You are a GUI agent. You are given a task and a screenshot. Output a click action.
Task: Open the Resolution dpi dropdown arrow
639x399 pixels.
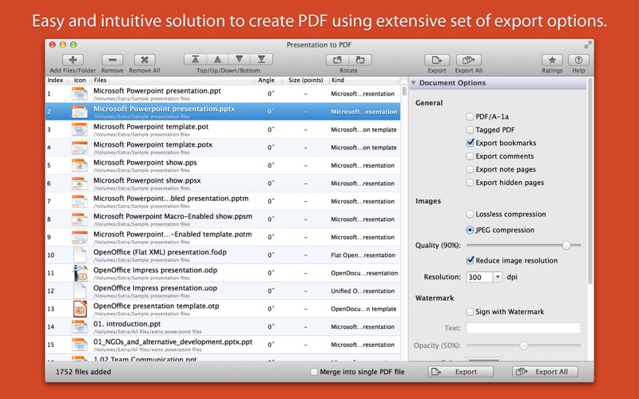pos(498,277)
